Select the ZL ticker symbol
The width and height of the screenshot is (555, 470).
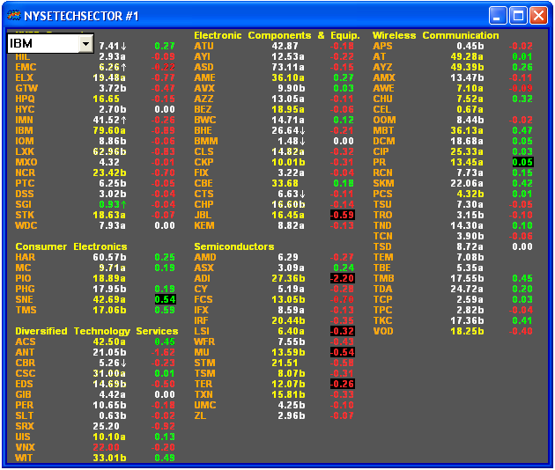tap(200, 416)
